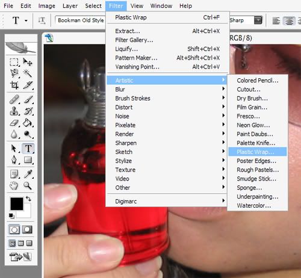Select the Notes tool
Screen dimensions: 301x278
click(x=14, y=174)
